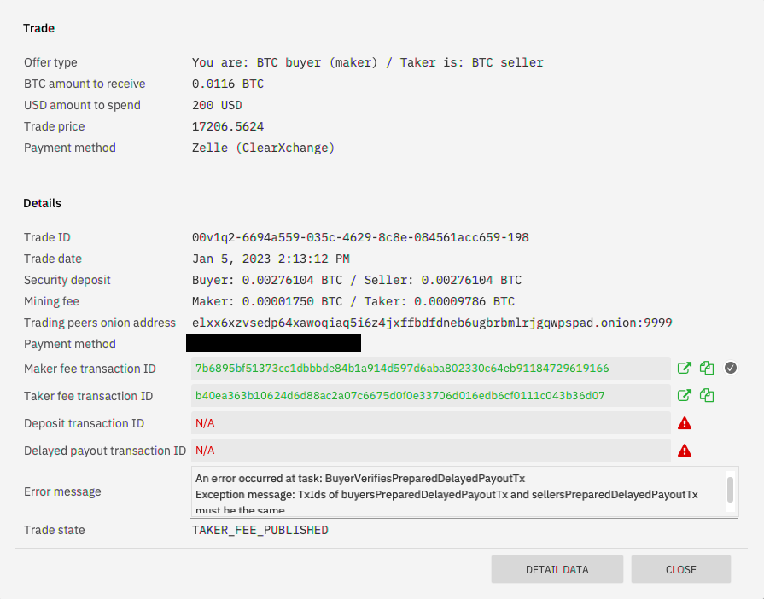Click the Zelle (ClearXchange) payment method text
This screenshot has width=764, height=599.
pyautogui.click(x=260, y=147)
